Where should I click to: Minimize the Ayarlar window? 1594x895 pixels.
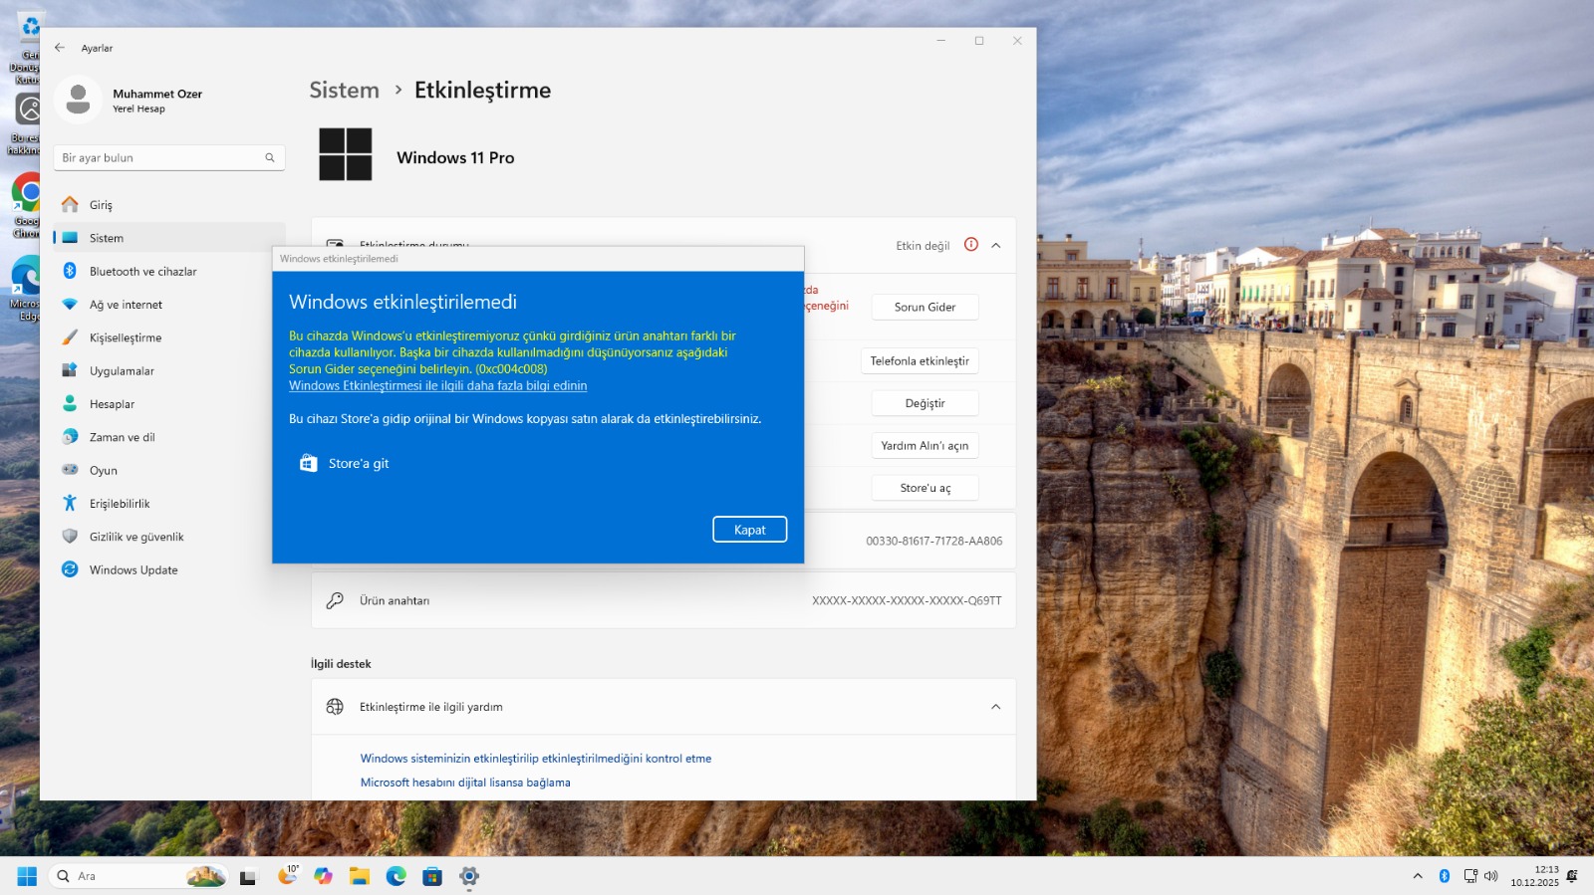(941, 41)
